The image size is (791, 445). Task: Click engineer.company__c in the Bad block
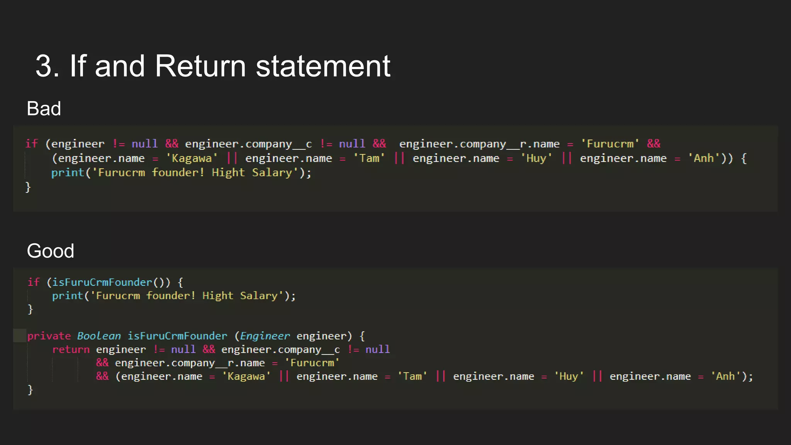pos(248,144)
